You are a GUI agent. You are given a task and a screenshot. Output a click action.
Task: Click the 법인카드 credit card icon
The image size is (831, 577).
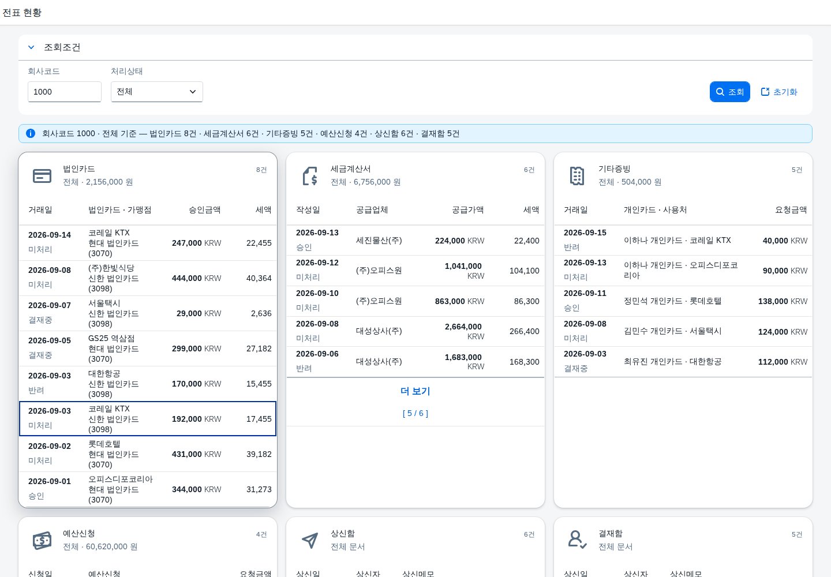[x=42, y=175]
